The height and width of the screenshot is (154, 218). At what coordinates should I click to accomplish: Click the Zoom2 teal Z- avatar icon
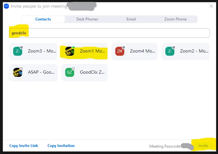coord(170,51)
